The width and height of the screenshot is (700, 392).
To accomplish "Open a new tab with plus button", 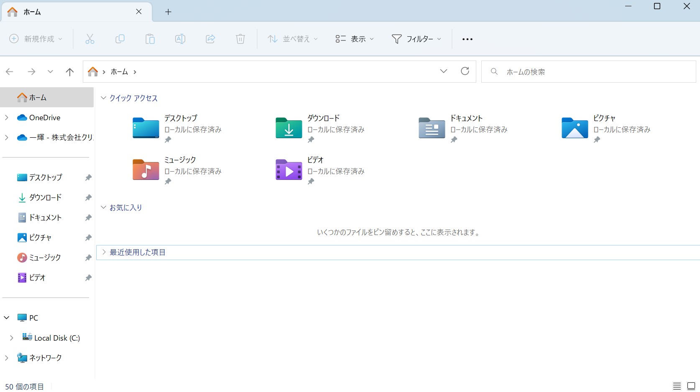I will point(168,12).
